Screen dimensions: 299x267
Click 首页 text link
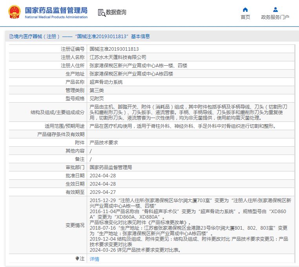[245, 17]
